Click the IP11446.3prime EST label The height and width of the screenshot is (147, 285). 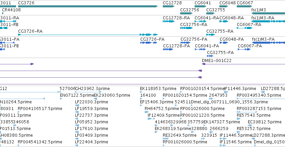tap(240, 88)
